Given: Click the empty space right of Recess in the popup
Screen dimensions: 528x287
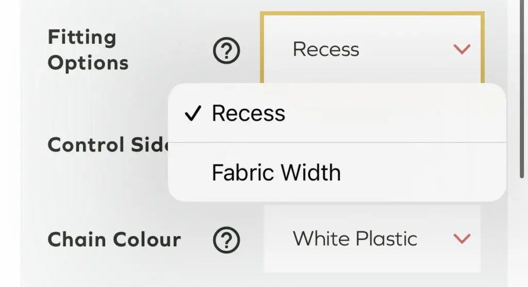Looking at the screenshot, I should click(397, 113).
